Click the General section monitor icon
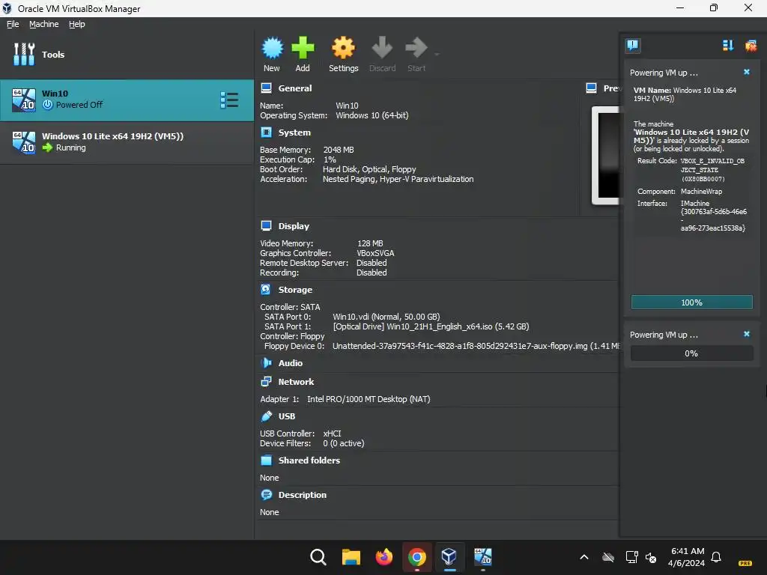Screen dimensions: 767x575 266,88
